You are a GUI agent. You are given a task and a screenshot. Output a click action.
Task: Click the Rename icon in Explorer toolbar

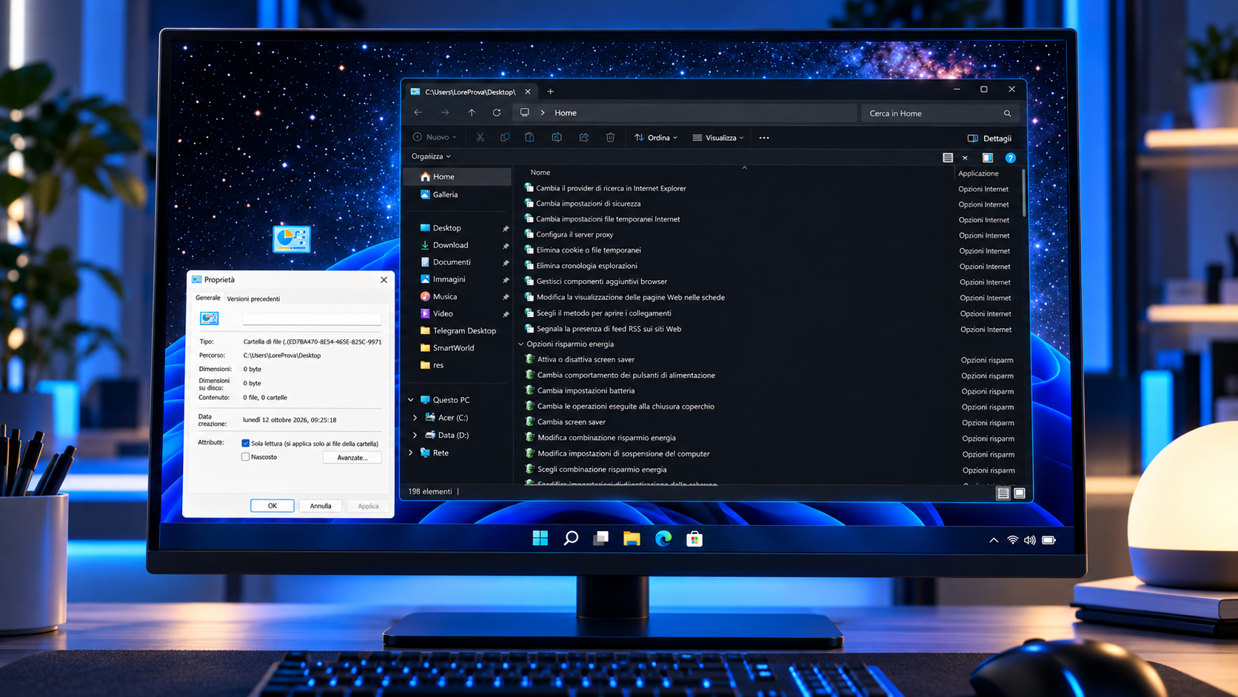tap(557, 137)
